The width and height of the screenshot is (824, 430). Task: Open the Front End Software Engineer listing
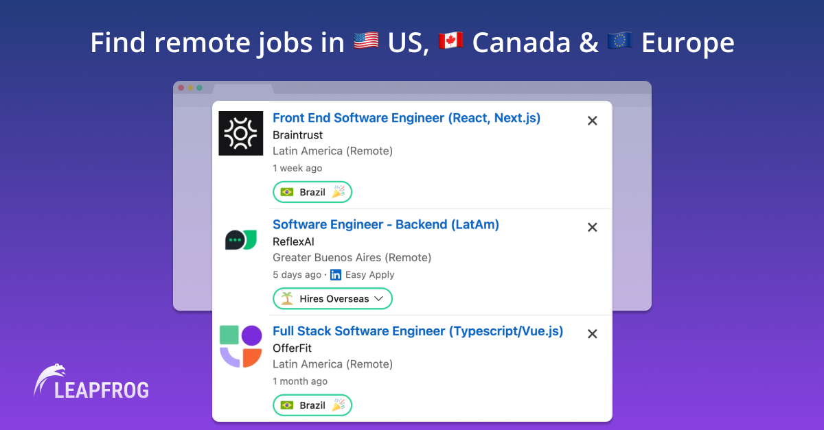[x=407, y=117]
